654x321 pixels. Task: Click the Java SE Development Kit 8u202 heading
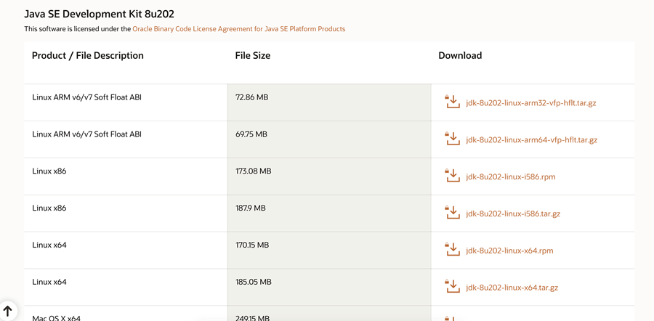pyautogui.click(x=100, y=14)
